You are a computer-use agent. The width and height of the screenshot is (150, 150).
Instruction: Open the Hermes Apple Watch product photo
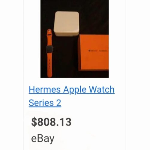click(x=74, y=39)
